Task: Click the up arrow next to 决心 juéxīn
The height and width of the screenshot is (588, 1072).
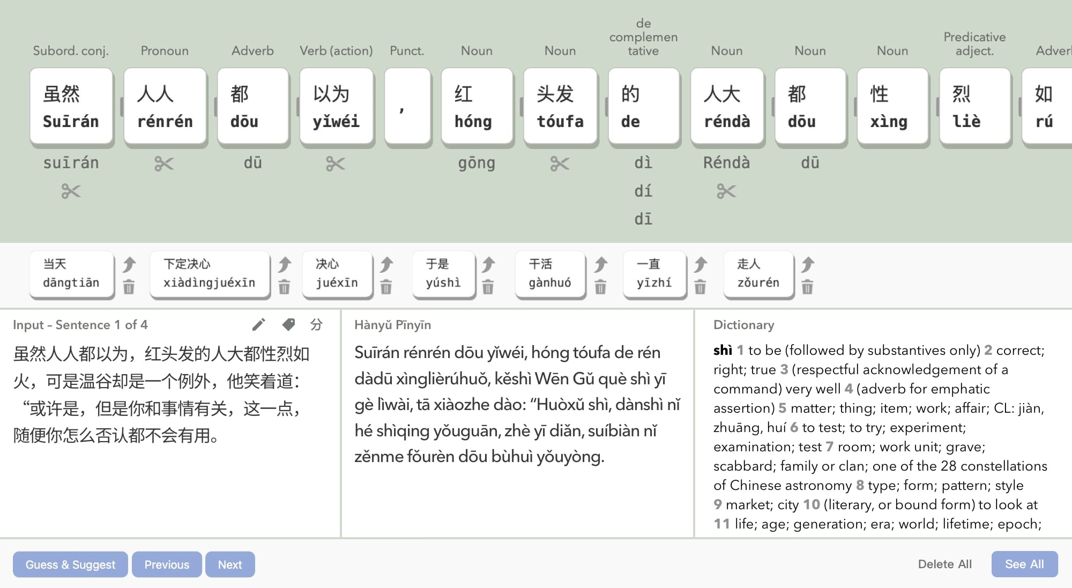Action: 386,264
